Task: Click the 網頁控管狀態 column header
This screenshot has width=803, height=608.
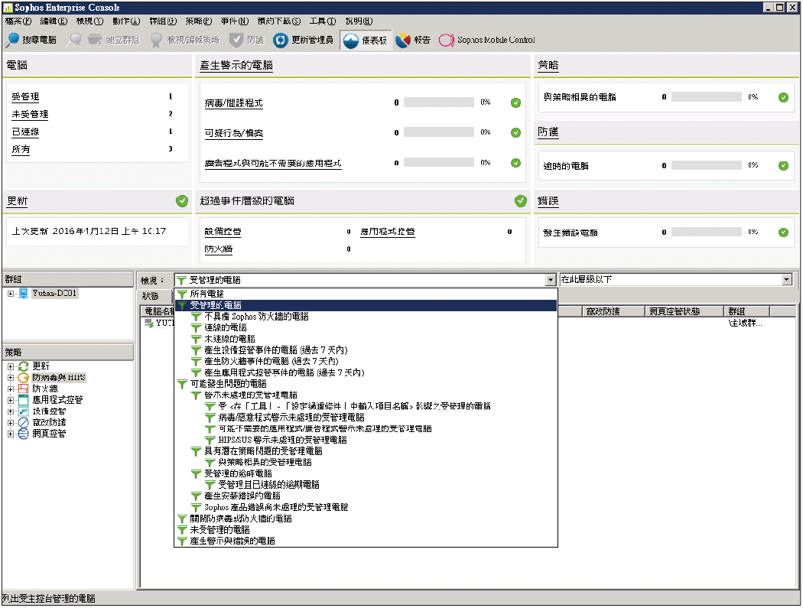Action: (x=684, y=311)
